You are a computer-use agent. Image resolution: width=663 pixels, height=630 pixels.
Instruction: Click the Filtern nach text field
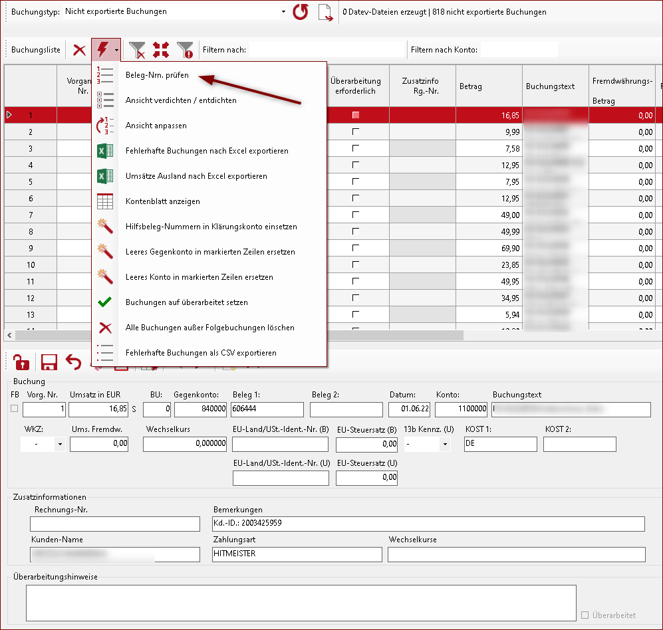(x=326, y=50)
